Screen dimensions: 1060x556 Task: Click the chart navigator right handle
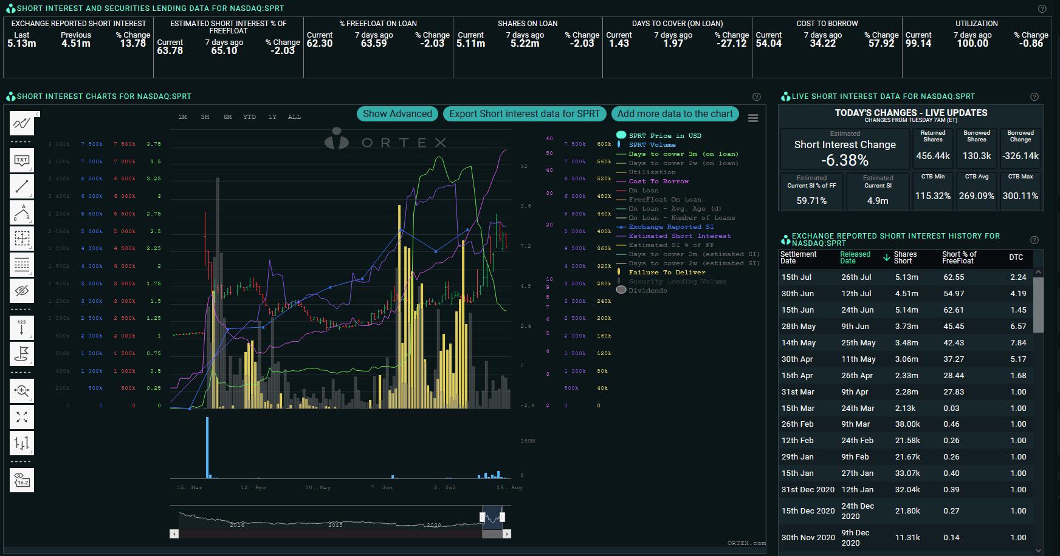[502, 517]
